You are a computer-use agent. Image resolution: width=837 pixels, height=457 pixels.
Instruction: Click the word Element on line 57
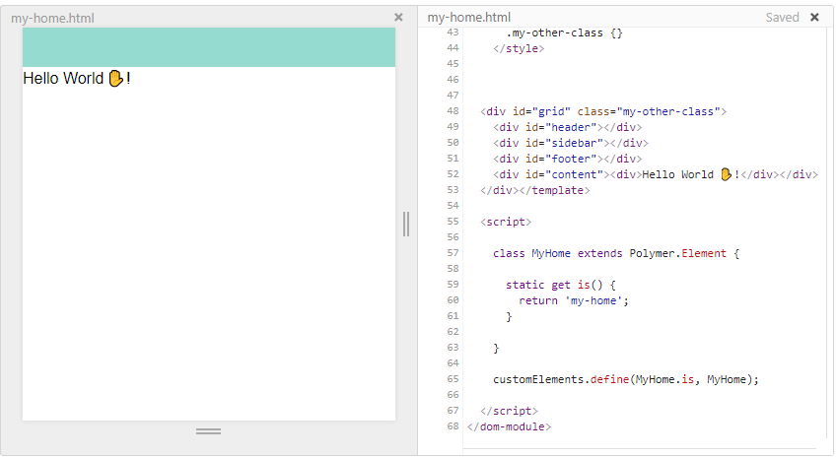[704, 253]
